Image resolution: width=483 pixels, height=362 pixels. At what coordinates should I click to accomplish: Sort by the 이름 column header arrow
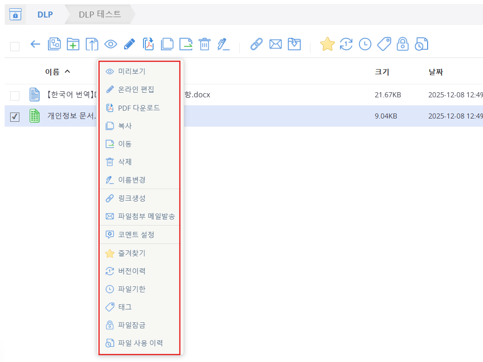[67, 71]
